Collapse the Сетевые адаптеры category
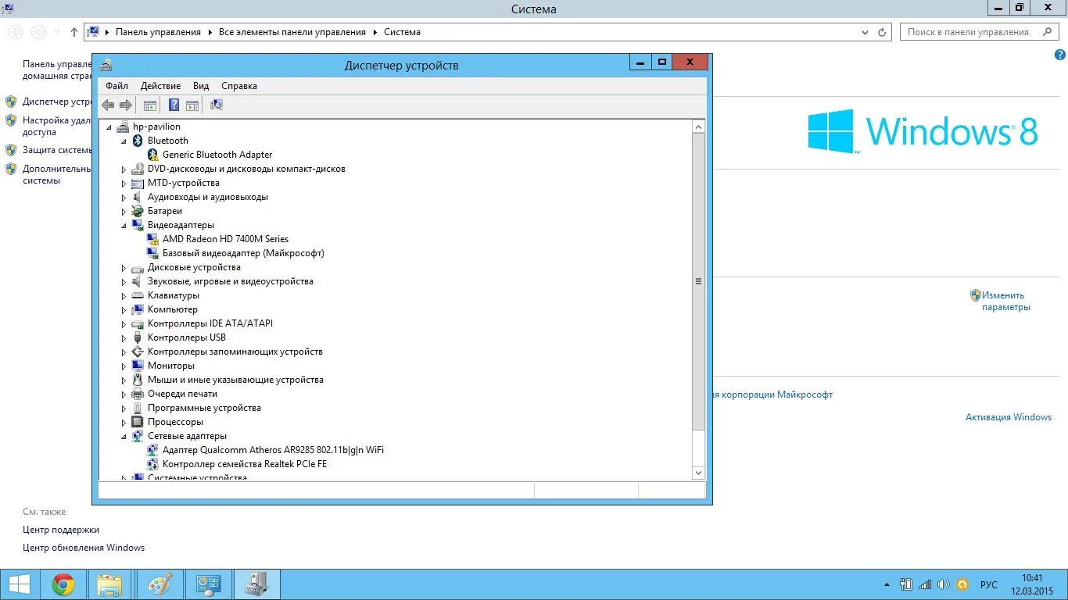Screen dimensions: 1068x600 click(124, 437)
